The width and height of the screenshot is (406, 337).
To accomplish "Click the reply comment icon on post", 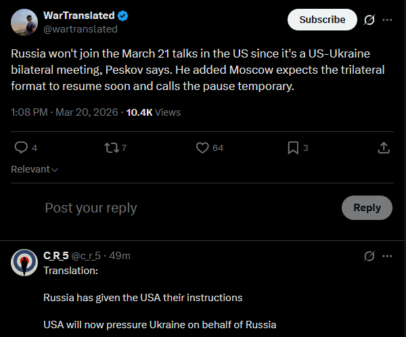I will coord(21,148).
